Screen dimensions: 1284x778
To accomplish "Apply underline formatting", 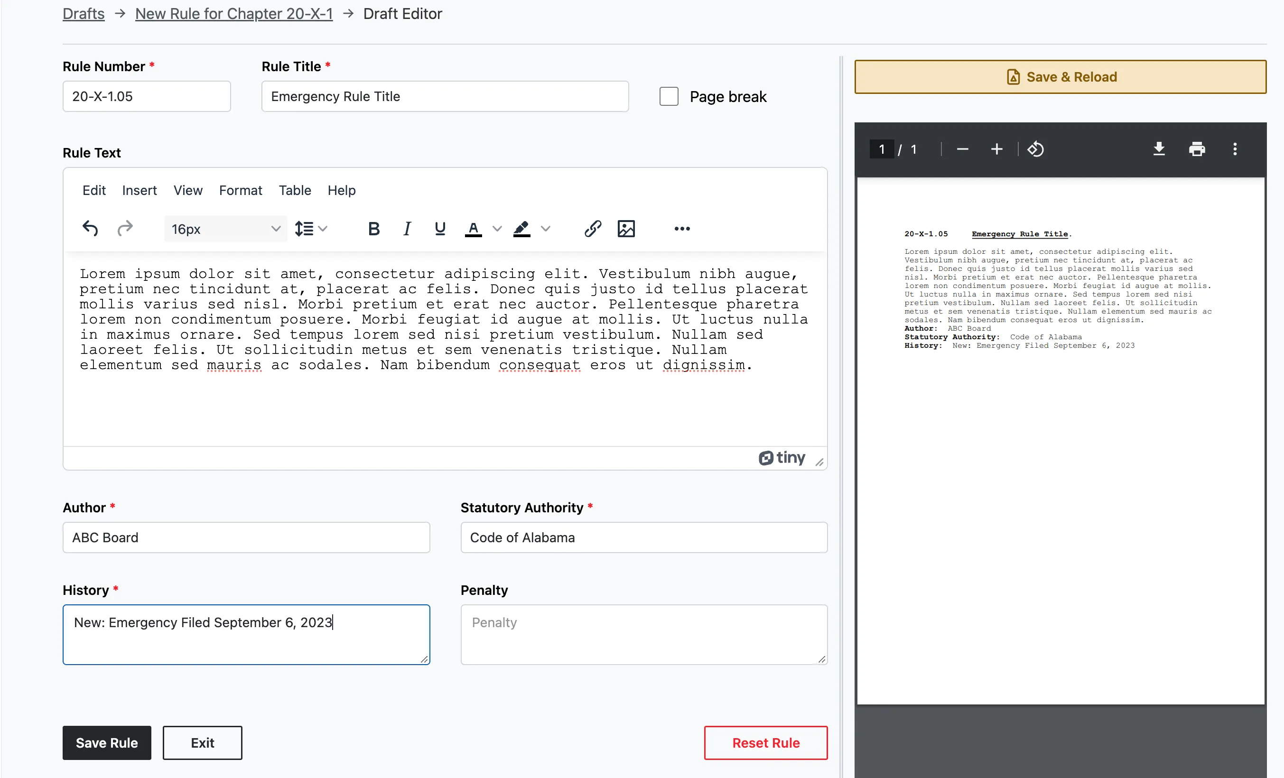I will point(440,229).
